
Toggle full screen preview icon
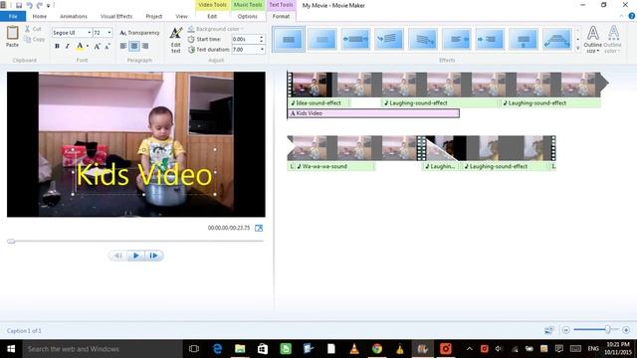pyautogui.click(x=259, y=228)
